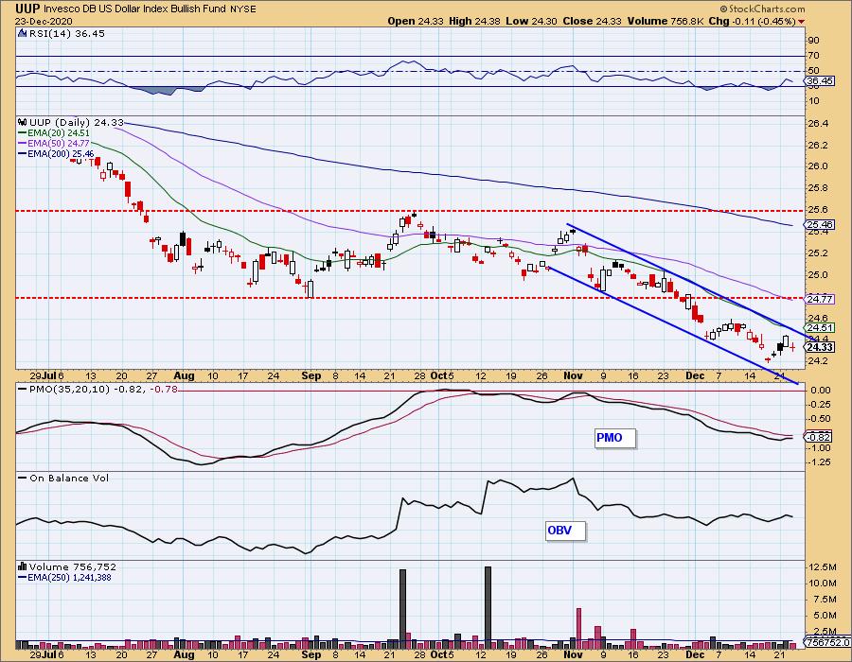Screen dimensions: 852x662
Task: Click the Close 24.33 header value
Action: pos(593,21)
